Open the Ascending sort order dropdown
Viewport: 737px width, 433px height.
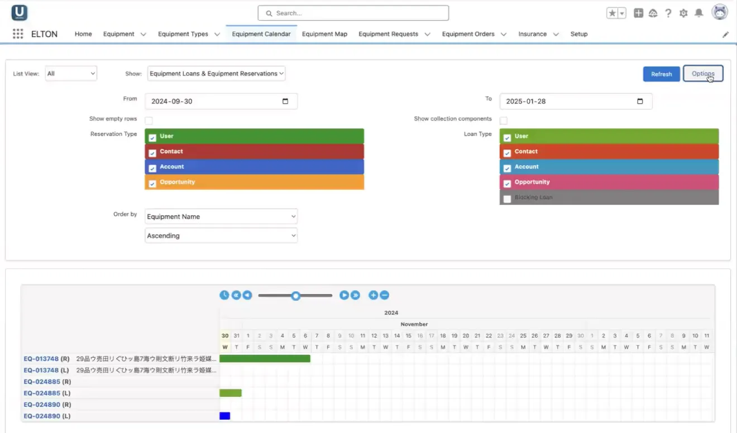[221, 235]
